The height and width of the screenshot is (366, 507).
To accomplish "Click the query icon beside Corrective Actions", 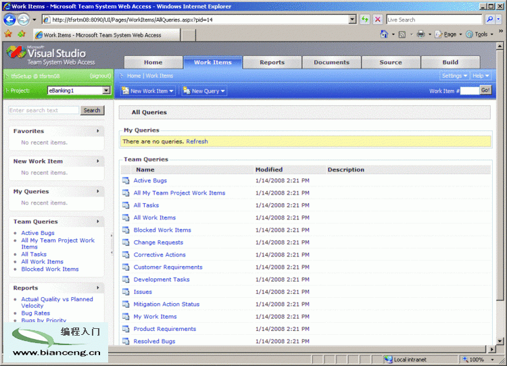I will point(126,255).
